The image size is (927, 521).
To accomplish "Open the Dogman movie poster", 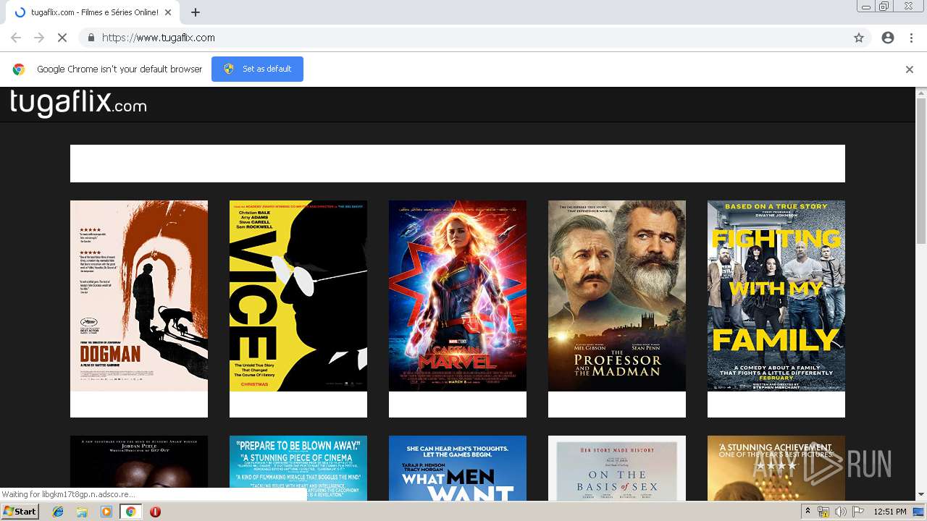I will point(139,296).
